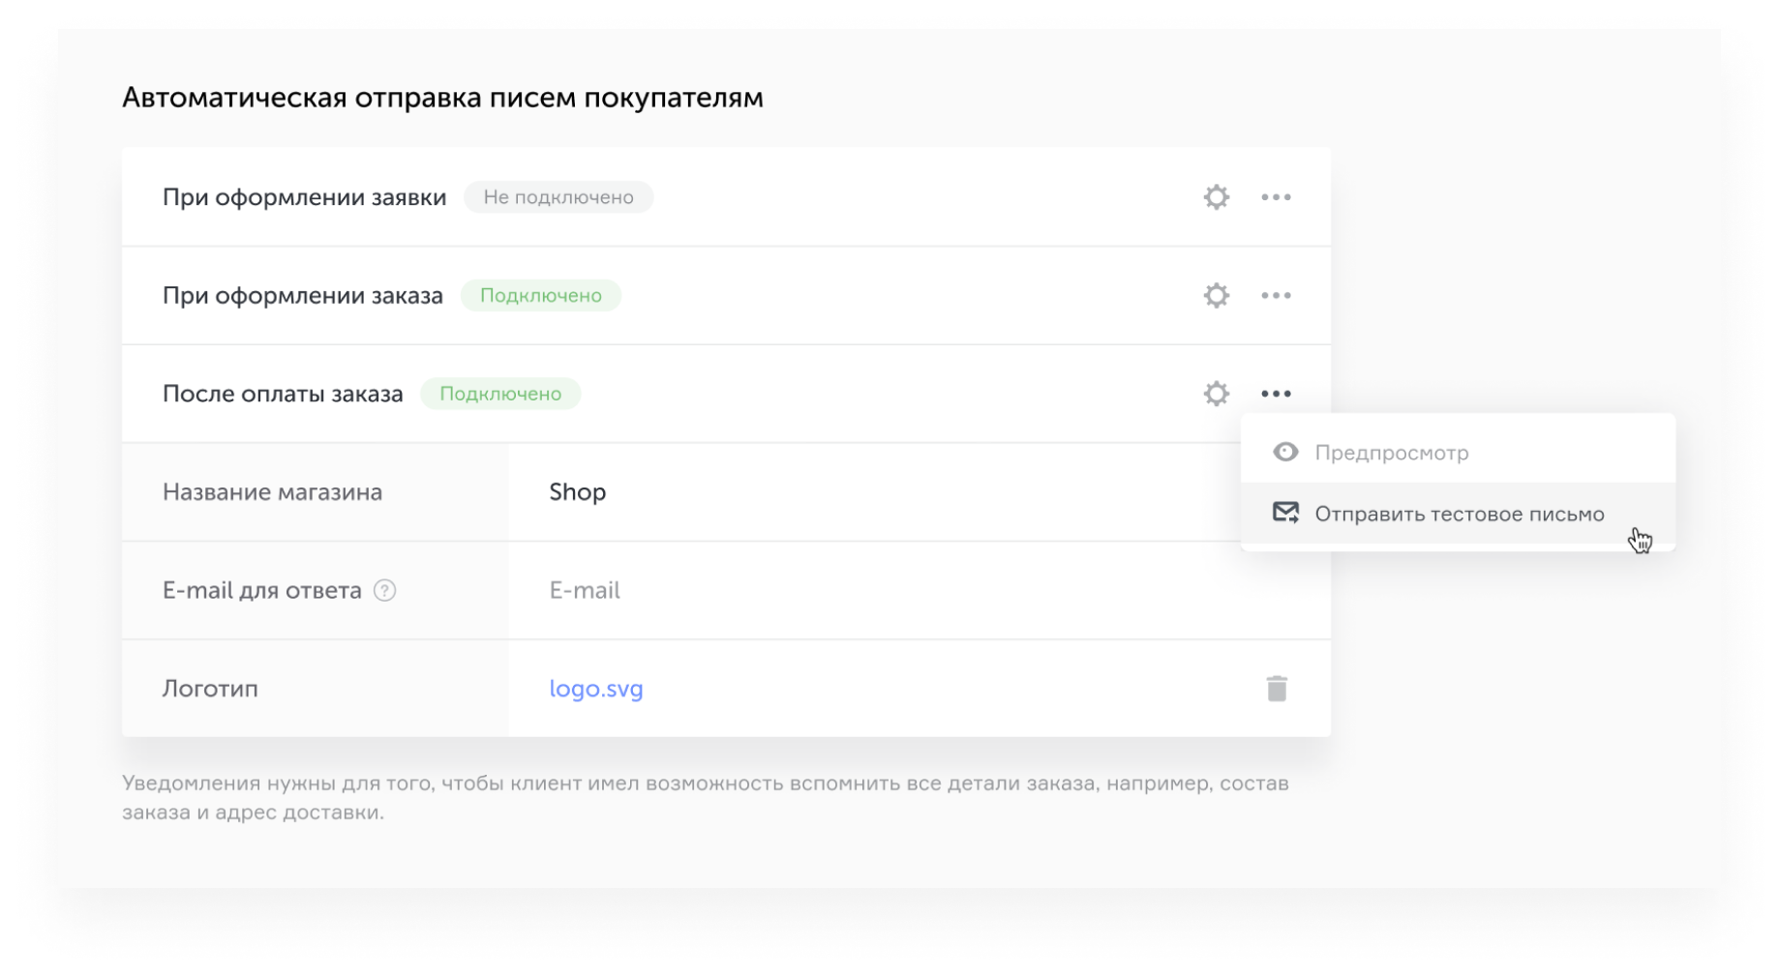The height and width of the screenshot is (975, 1779).
Task: Click Подключено badge for При оформлении заказа
Action: (540, 296)
